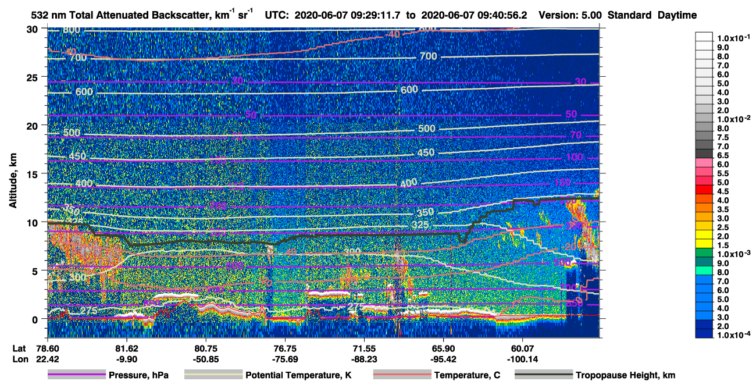Click the 'Potential Temperature, K' legend text
The image size is (756, 388).
click(298, 375)
